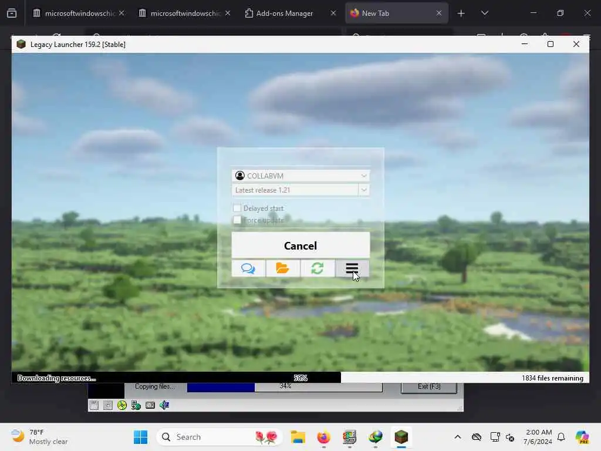Open Legacy Launcher grass block taskbar icon

[x=401, y=437]
